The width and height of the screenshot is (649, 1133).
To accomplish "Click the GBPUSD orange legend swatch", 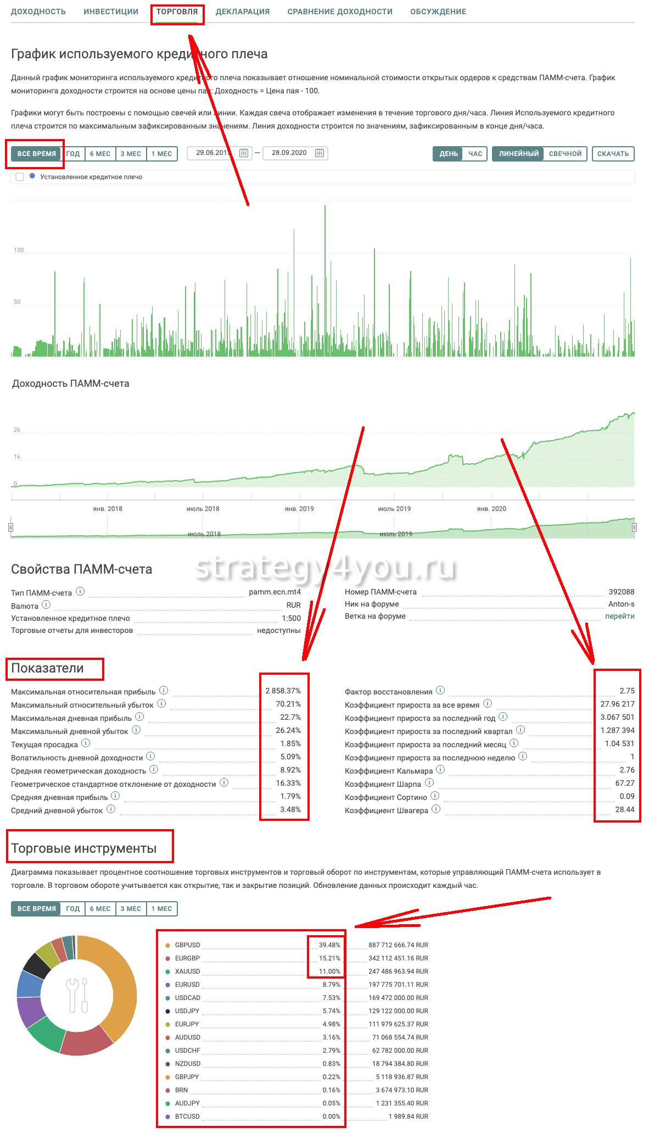I will coord(167,945).
